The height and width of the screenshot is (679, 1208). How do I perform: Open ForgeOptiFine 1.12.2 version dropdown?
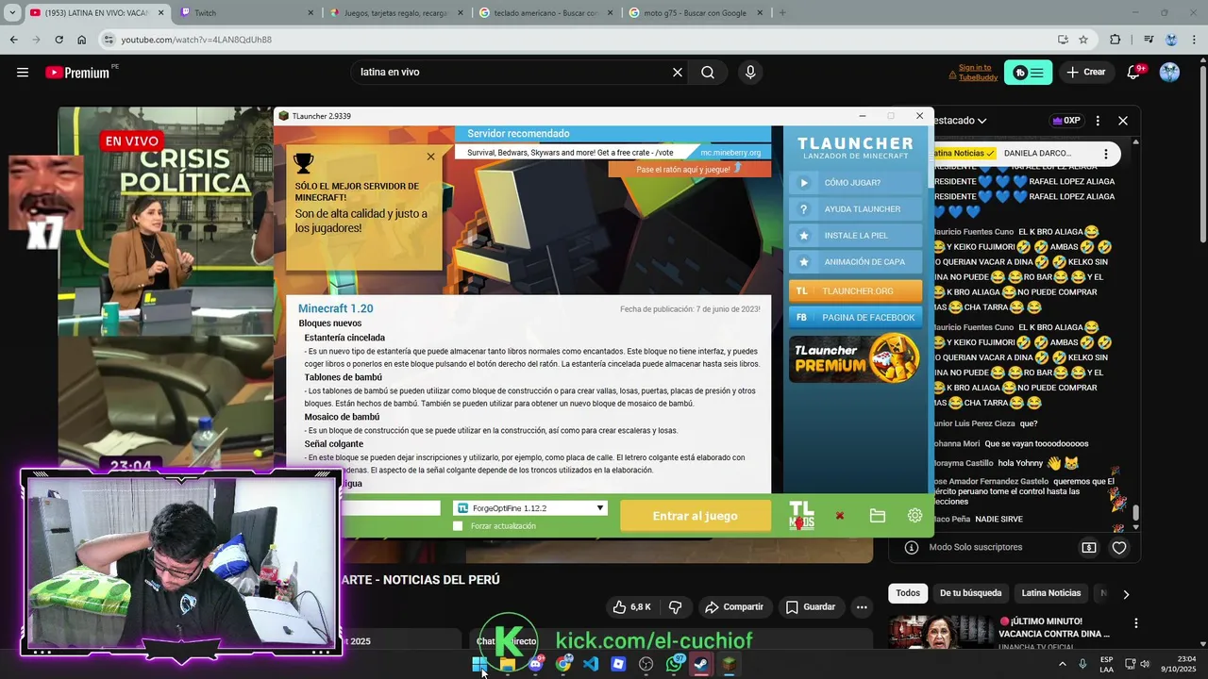tap(530, 508)
